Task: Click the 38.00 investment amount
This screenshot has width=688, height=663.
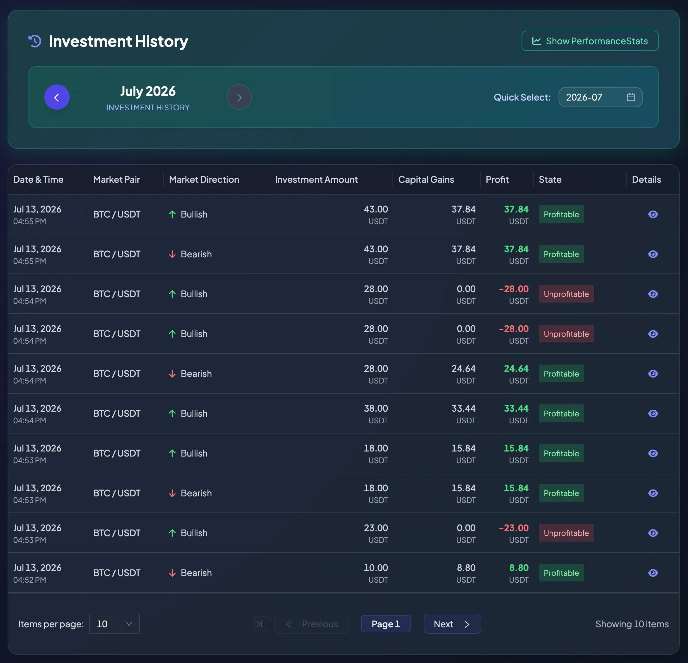Action: [x=376, y=408]
